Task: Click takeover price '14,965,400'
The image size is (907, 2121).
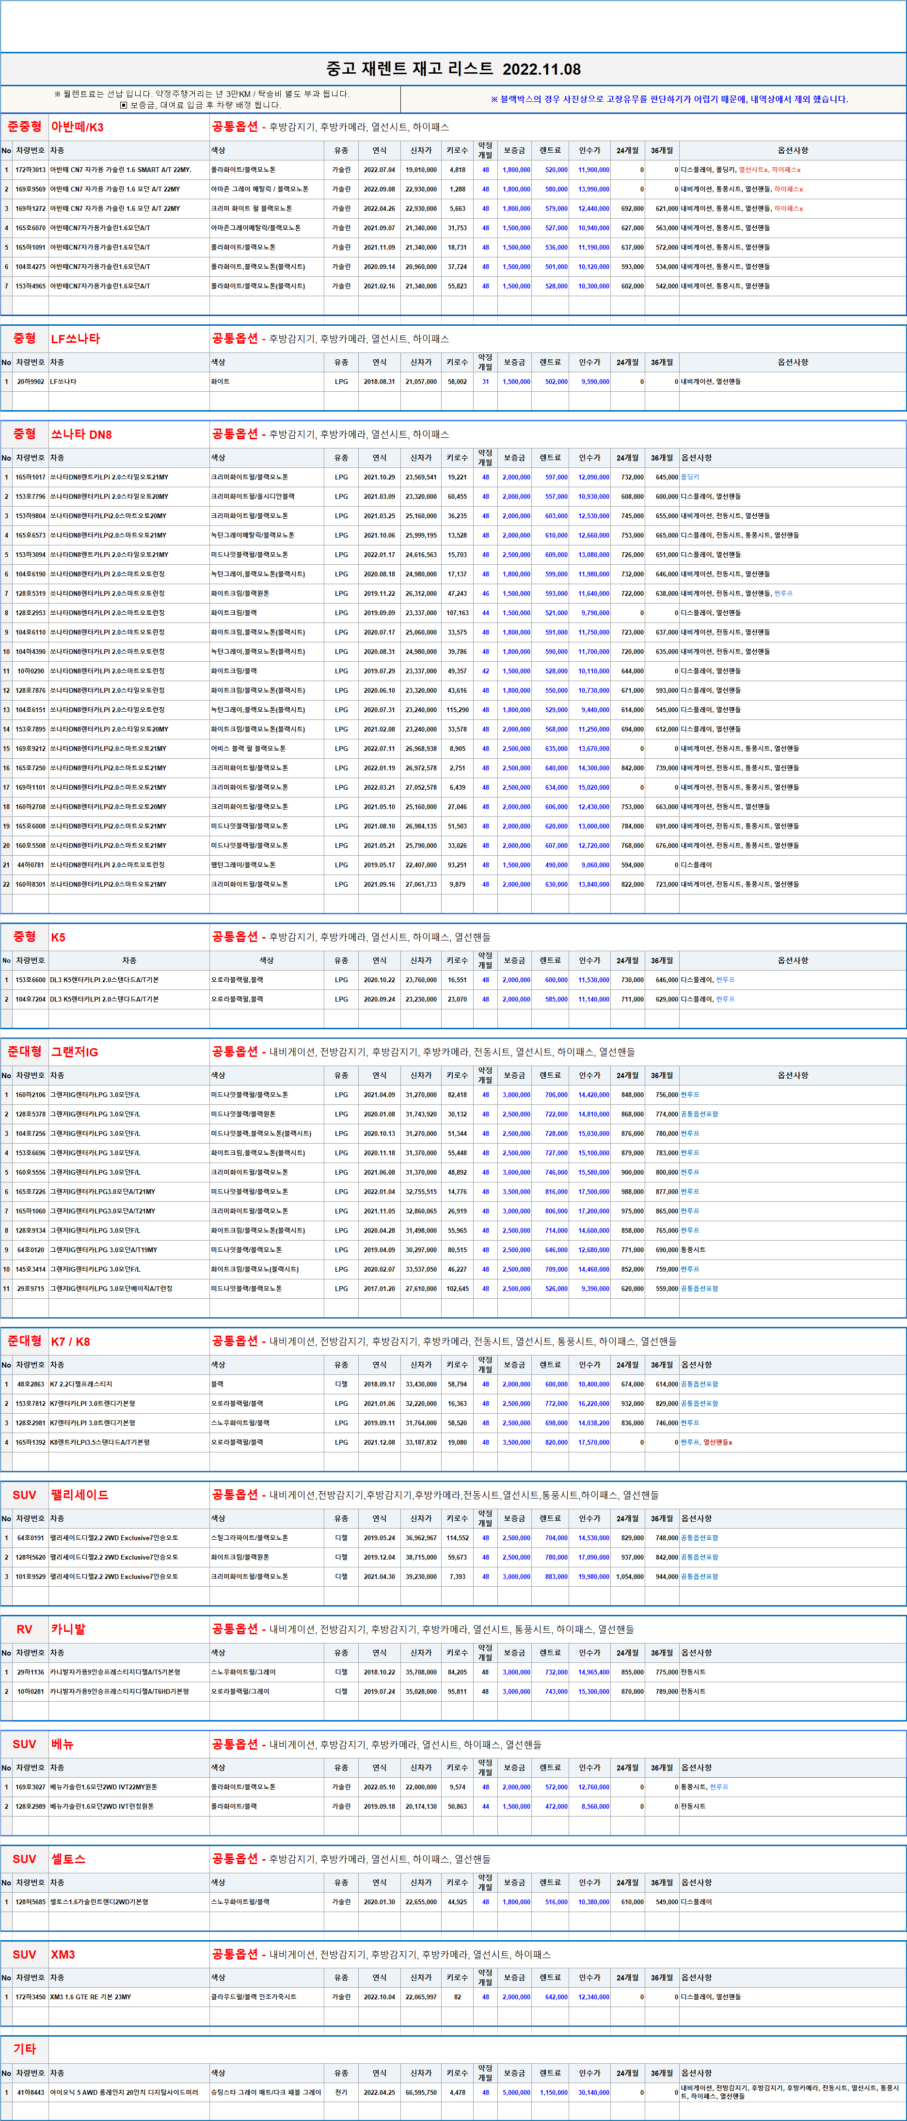Action: coord(593,1672)
